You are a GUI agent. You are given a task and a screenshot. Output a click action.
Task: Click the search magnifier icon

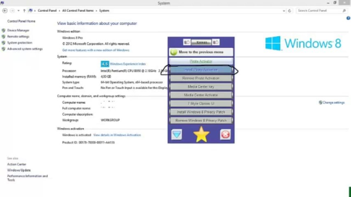344,11
